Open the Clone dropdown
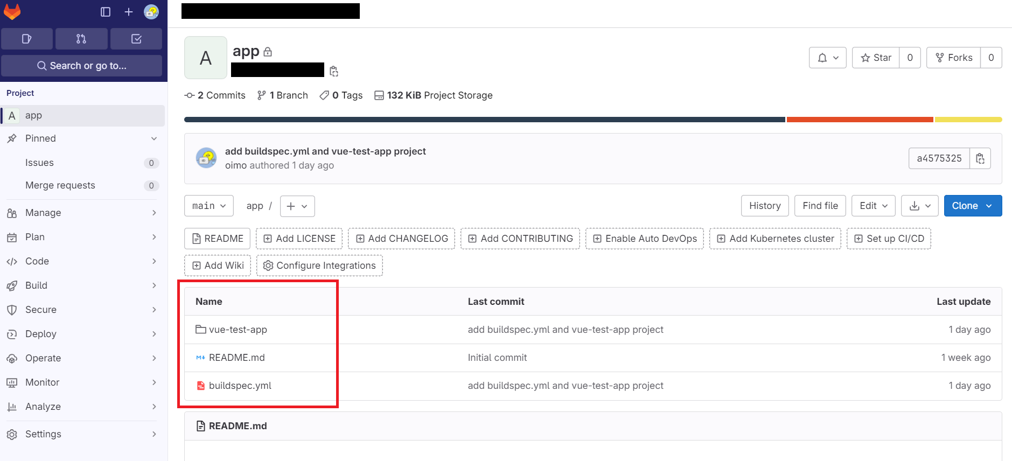Viewport: 1012px width, 461px height. [x=973, y=206]
